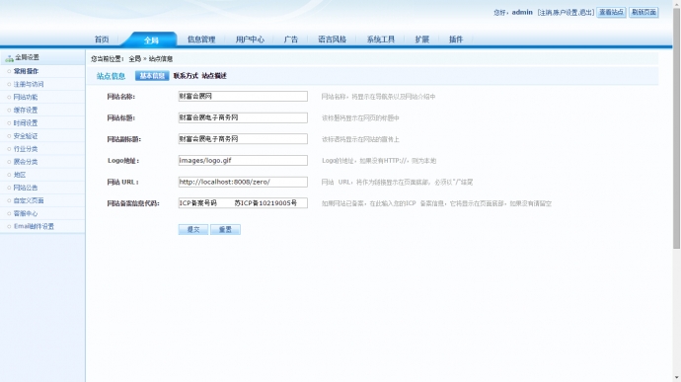Screen dimensions: 681x382
Task: Open the 语言风格 tab
Action: (332, 39)
